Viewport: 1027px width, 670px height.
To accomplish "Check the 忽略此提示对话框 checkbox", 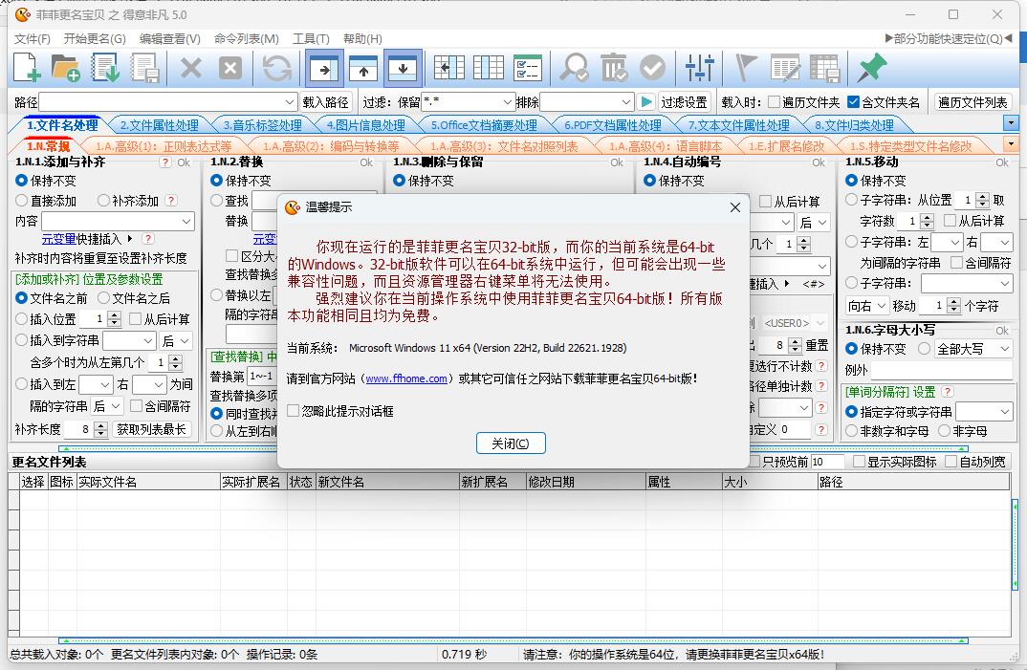I will [294, 411].
